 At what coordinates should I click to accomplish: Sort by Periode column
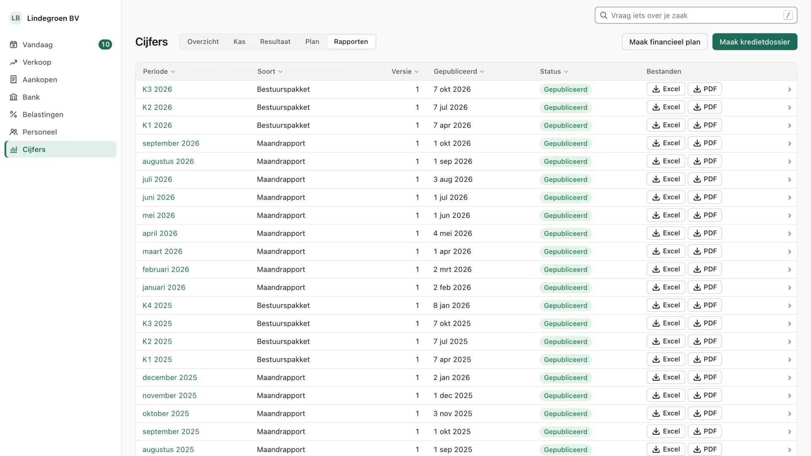click(x=159, y=71)
